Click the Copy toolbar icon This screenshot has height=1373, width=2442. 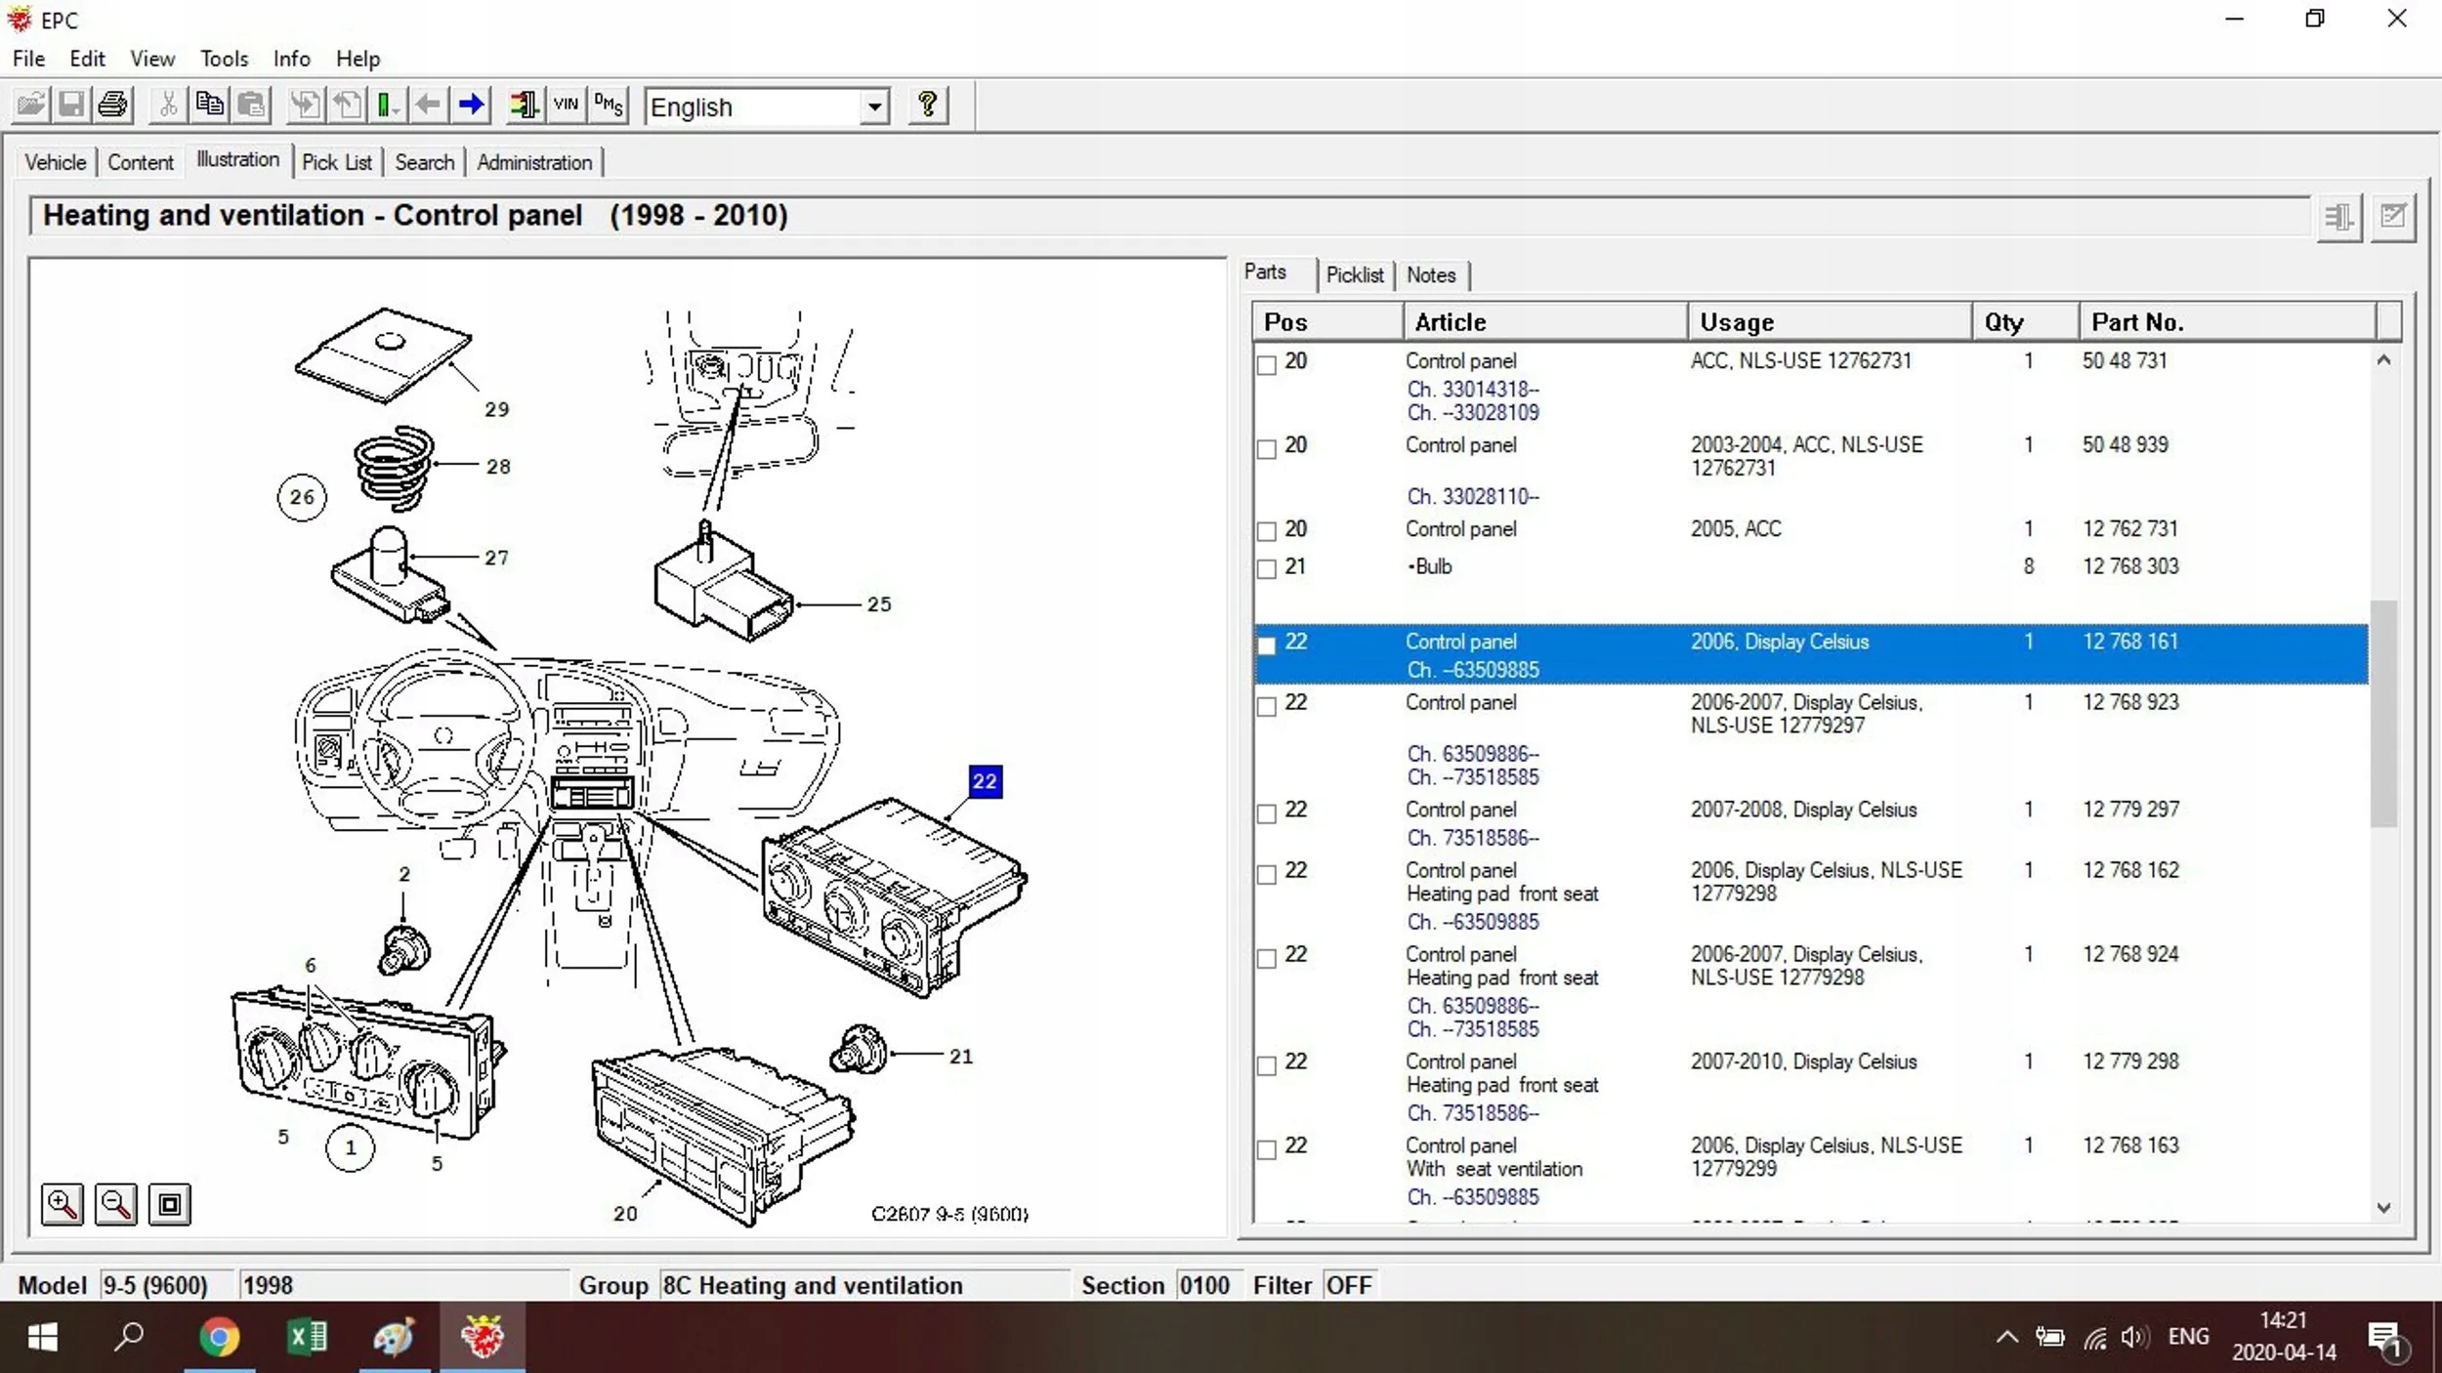tap(209, 104)
